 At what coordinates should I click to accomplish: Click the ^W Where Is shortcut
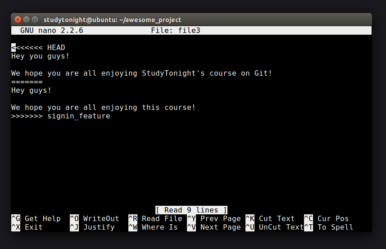(153, 227)
